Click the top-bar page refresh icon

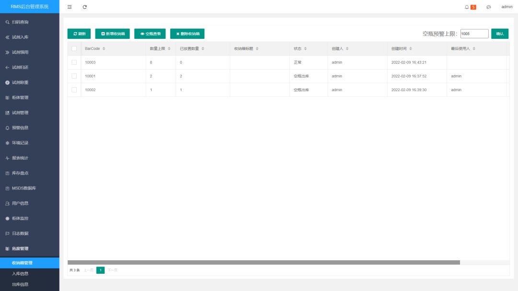(x=84, y=7)
